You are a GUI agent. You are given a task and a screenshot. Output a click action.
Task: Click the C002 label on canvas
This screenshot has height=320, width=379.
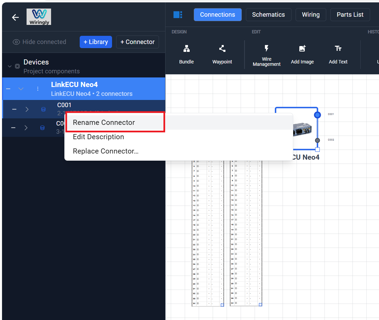[331, 140]
